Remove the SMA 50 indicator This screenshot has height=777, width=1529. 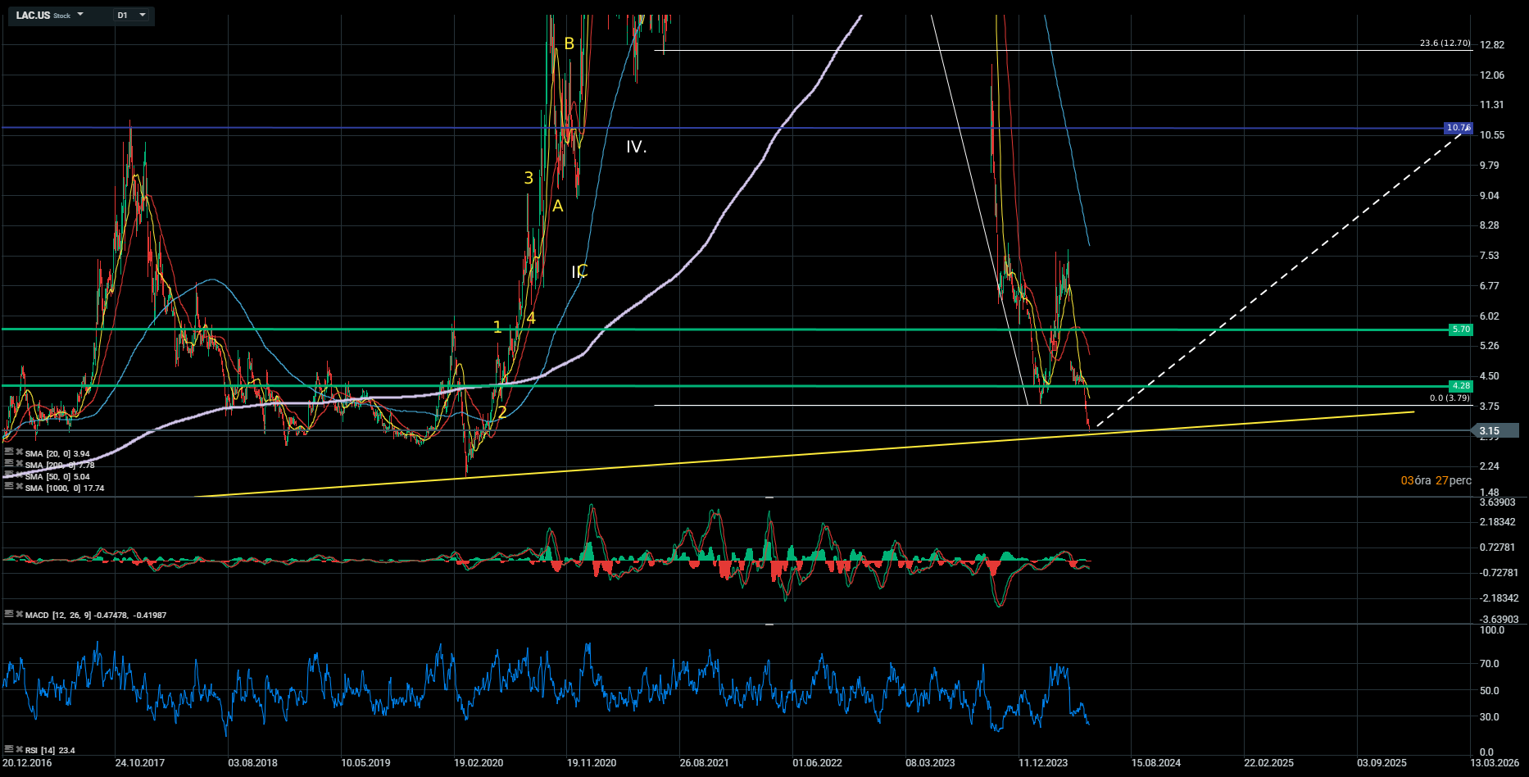click(x=19, y=475)
